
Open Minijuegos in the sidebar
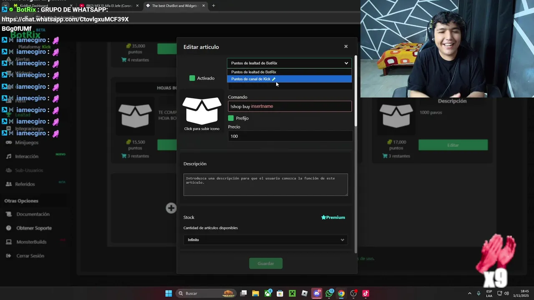tap(27, 142)
